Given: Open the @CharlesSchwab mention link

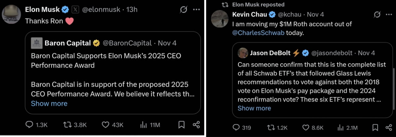Looking at the screenshot, I should tap(258, 33).
